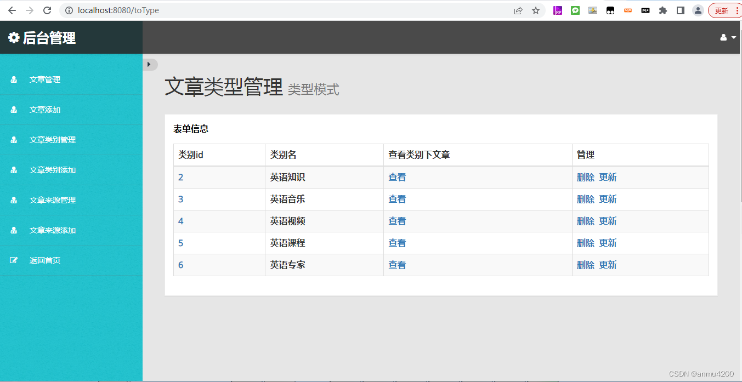
Task: Click the browser forward arrow
Action: pos(30,10)
